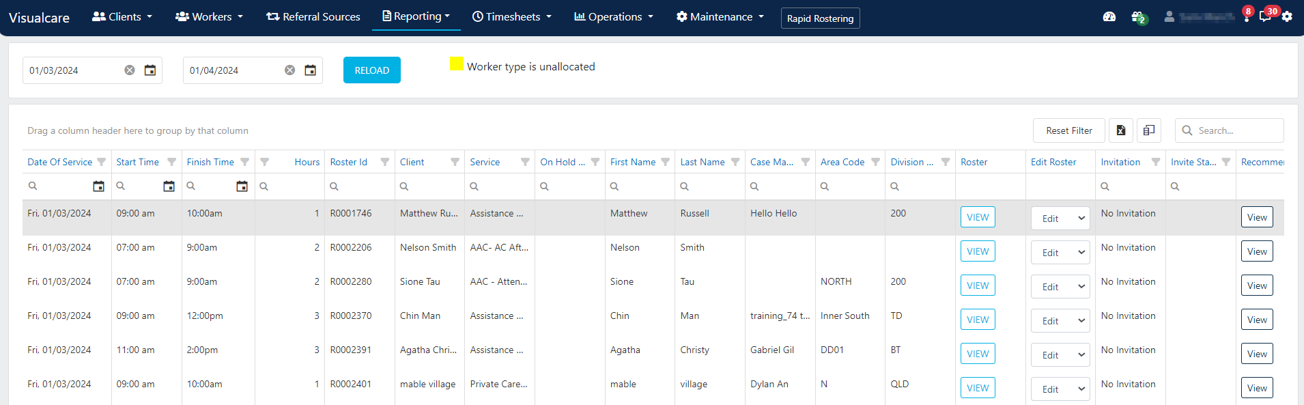
Task: Open the dashboard speedometer icon
Action: point(1109,16)
